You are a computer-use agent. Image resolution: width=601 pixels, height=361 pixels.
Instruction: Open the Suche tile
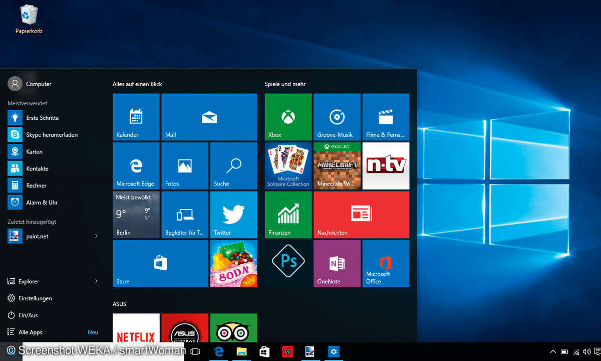click(233, 165)
